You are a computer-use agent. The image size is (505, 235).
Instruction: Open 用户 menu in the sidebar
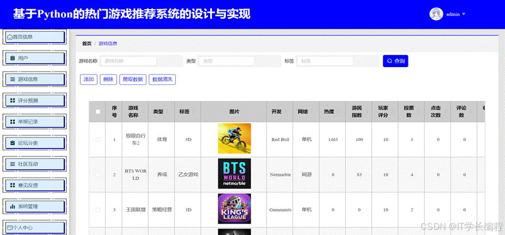coord(34,58)
